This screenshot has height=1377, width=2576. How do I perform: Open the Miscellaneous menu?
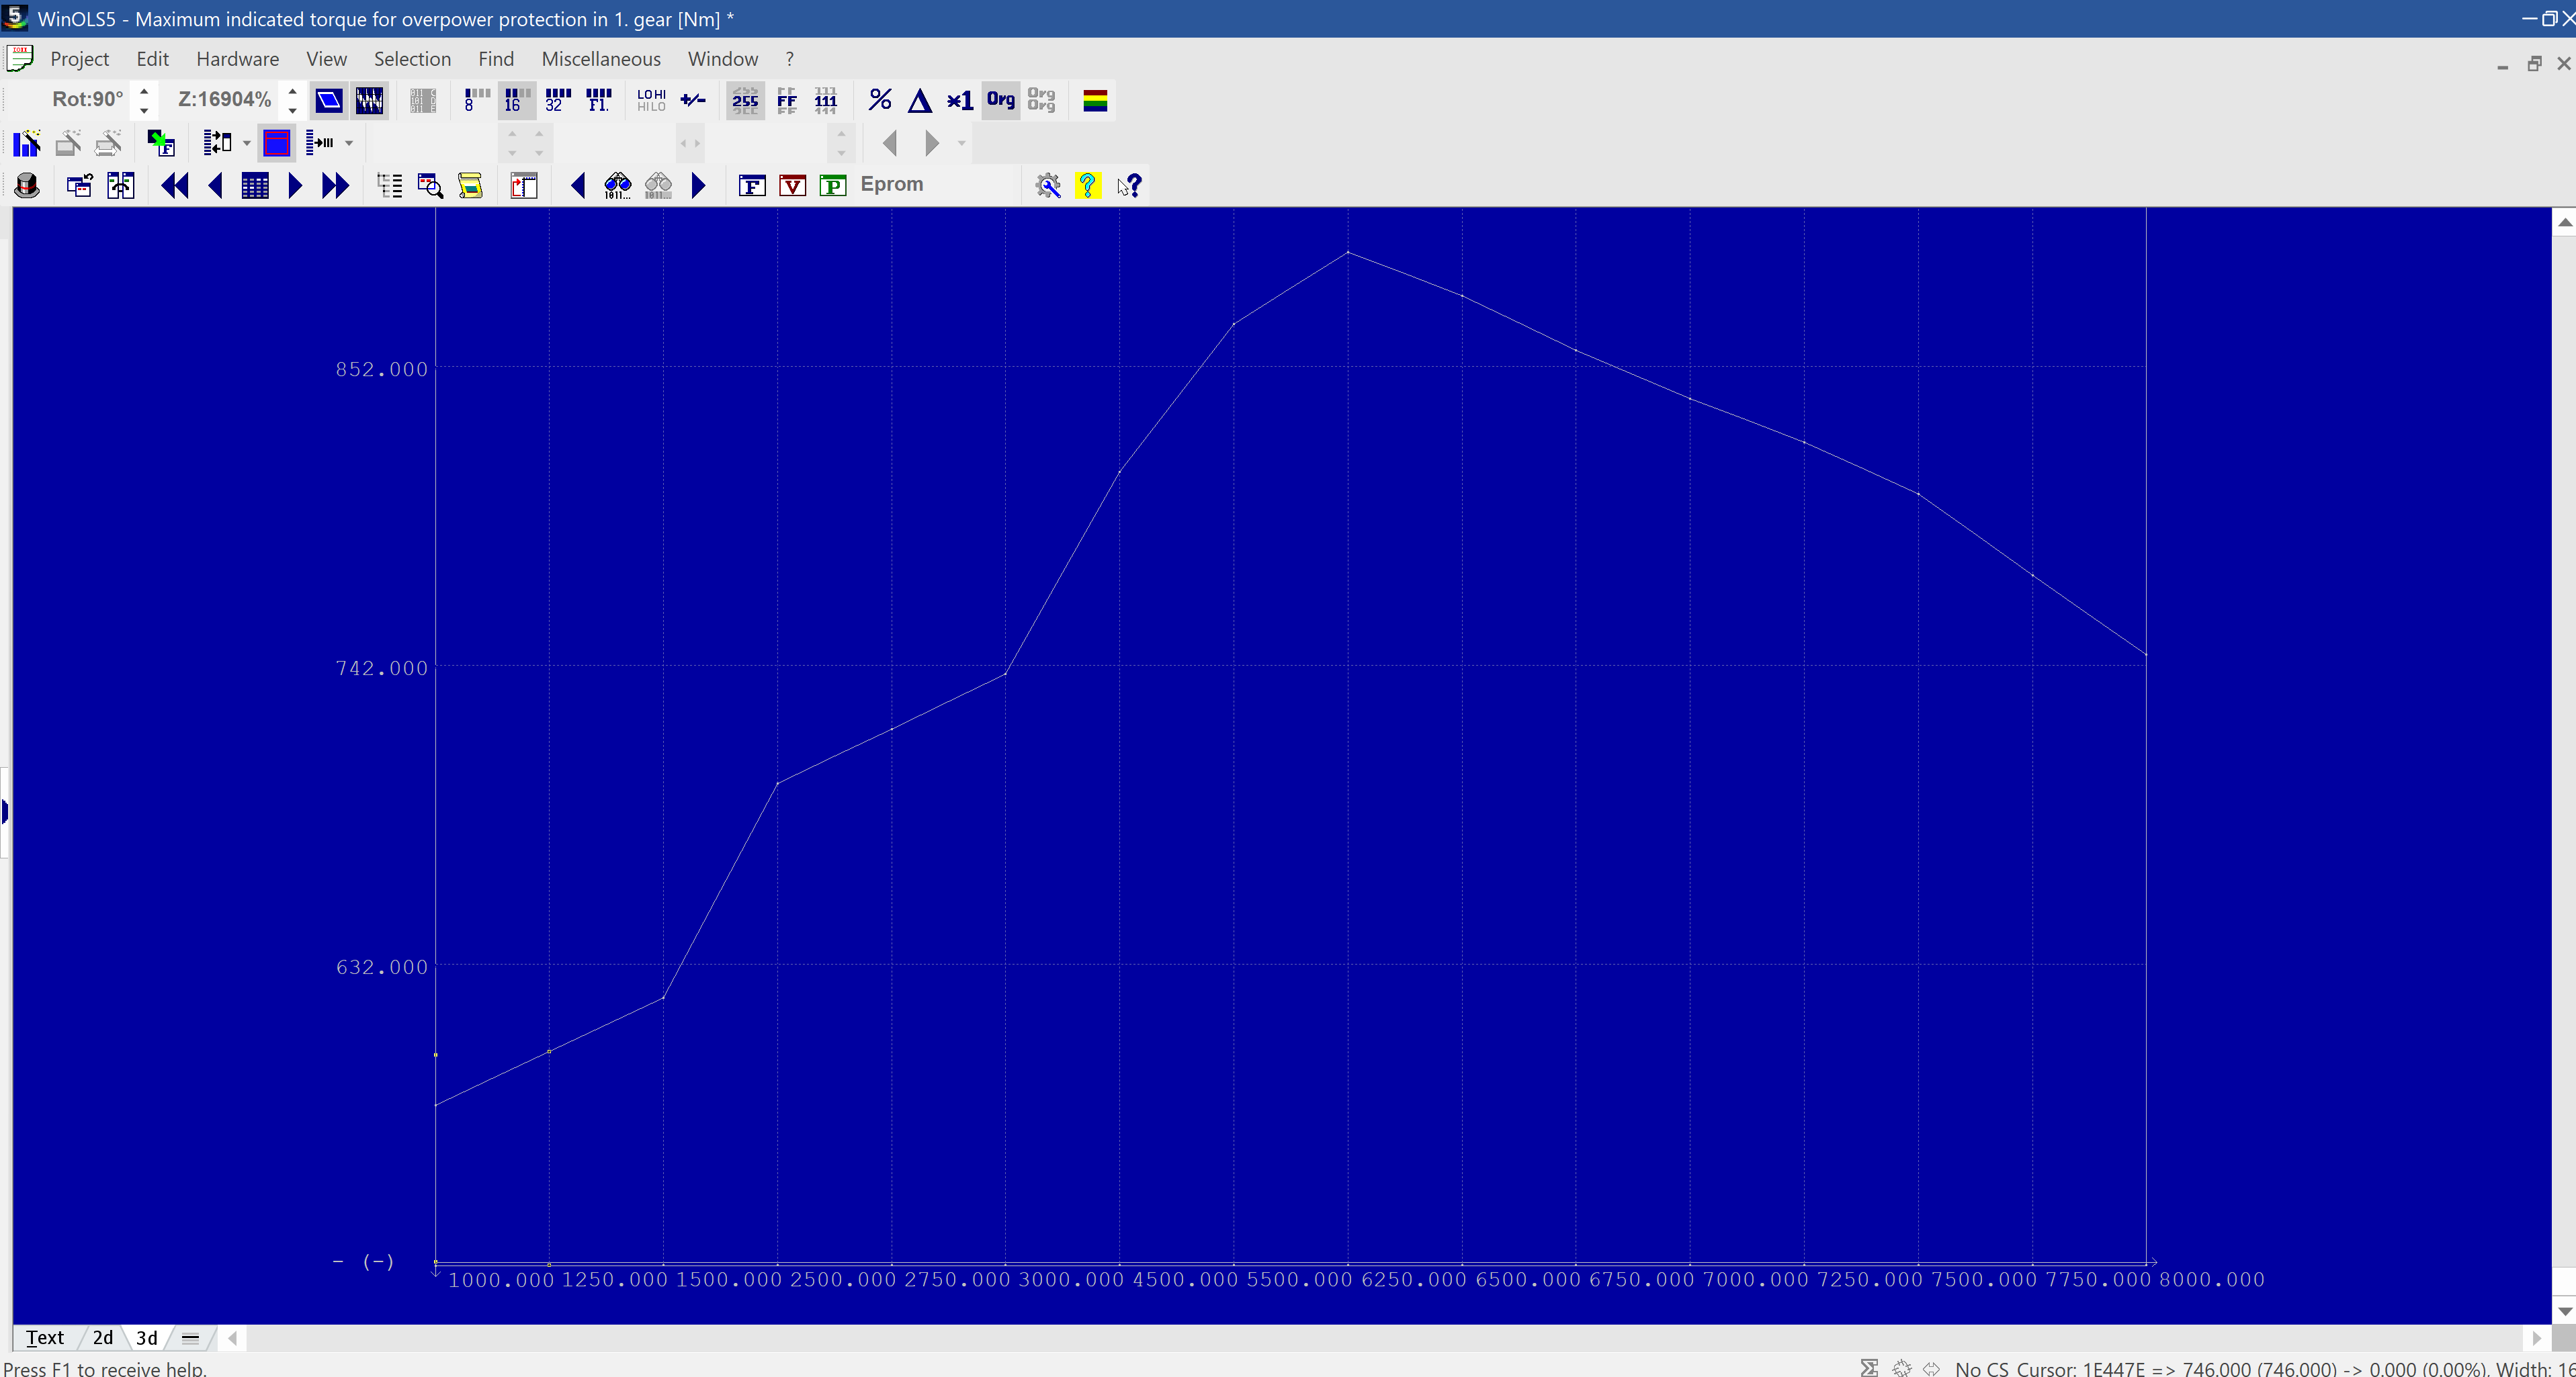[x=600, y=59]
